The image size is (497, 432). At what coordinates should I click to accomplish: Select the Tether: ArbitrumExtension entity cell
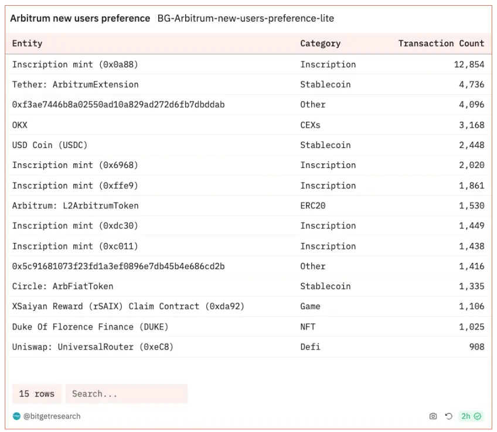tap(75, 84)
